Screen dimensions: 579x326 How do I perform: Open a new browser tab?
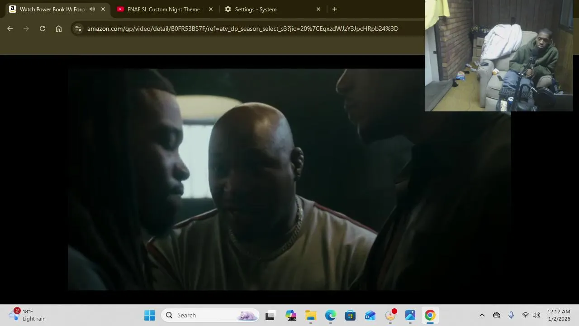[335, 9]
